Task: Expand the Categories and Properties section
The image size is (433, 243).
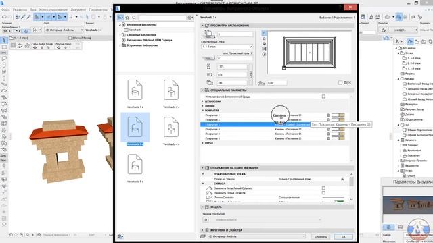Action: coord(202,230)
